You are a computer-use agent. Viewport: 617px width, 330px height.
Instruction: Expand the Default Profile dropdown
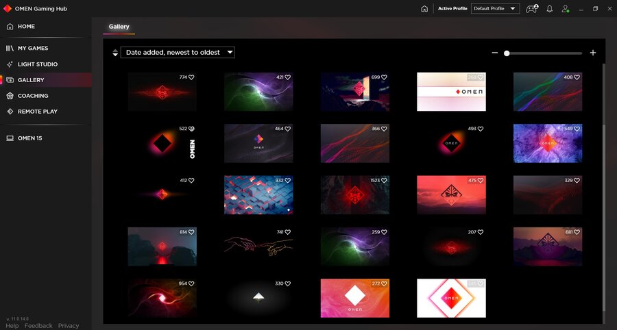[495, 9]
